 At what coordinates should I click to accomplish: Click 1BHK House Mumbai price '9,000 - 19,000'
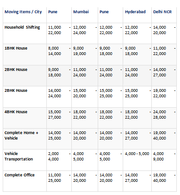coord(85,51)
